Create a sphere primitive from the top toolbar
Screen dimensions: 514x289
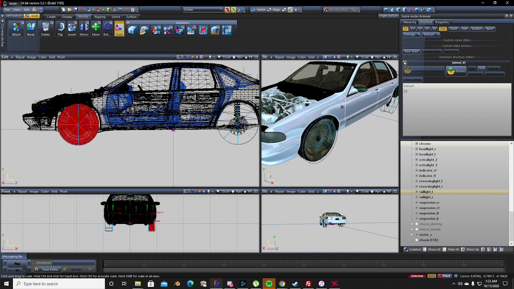click(417, 10)
